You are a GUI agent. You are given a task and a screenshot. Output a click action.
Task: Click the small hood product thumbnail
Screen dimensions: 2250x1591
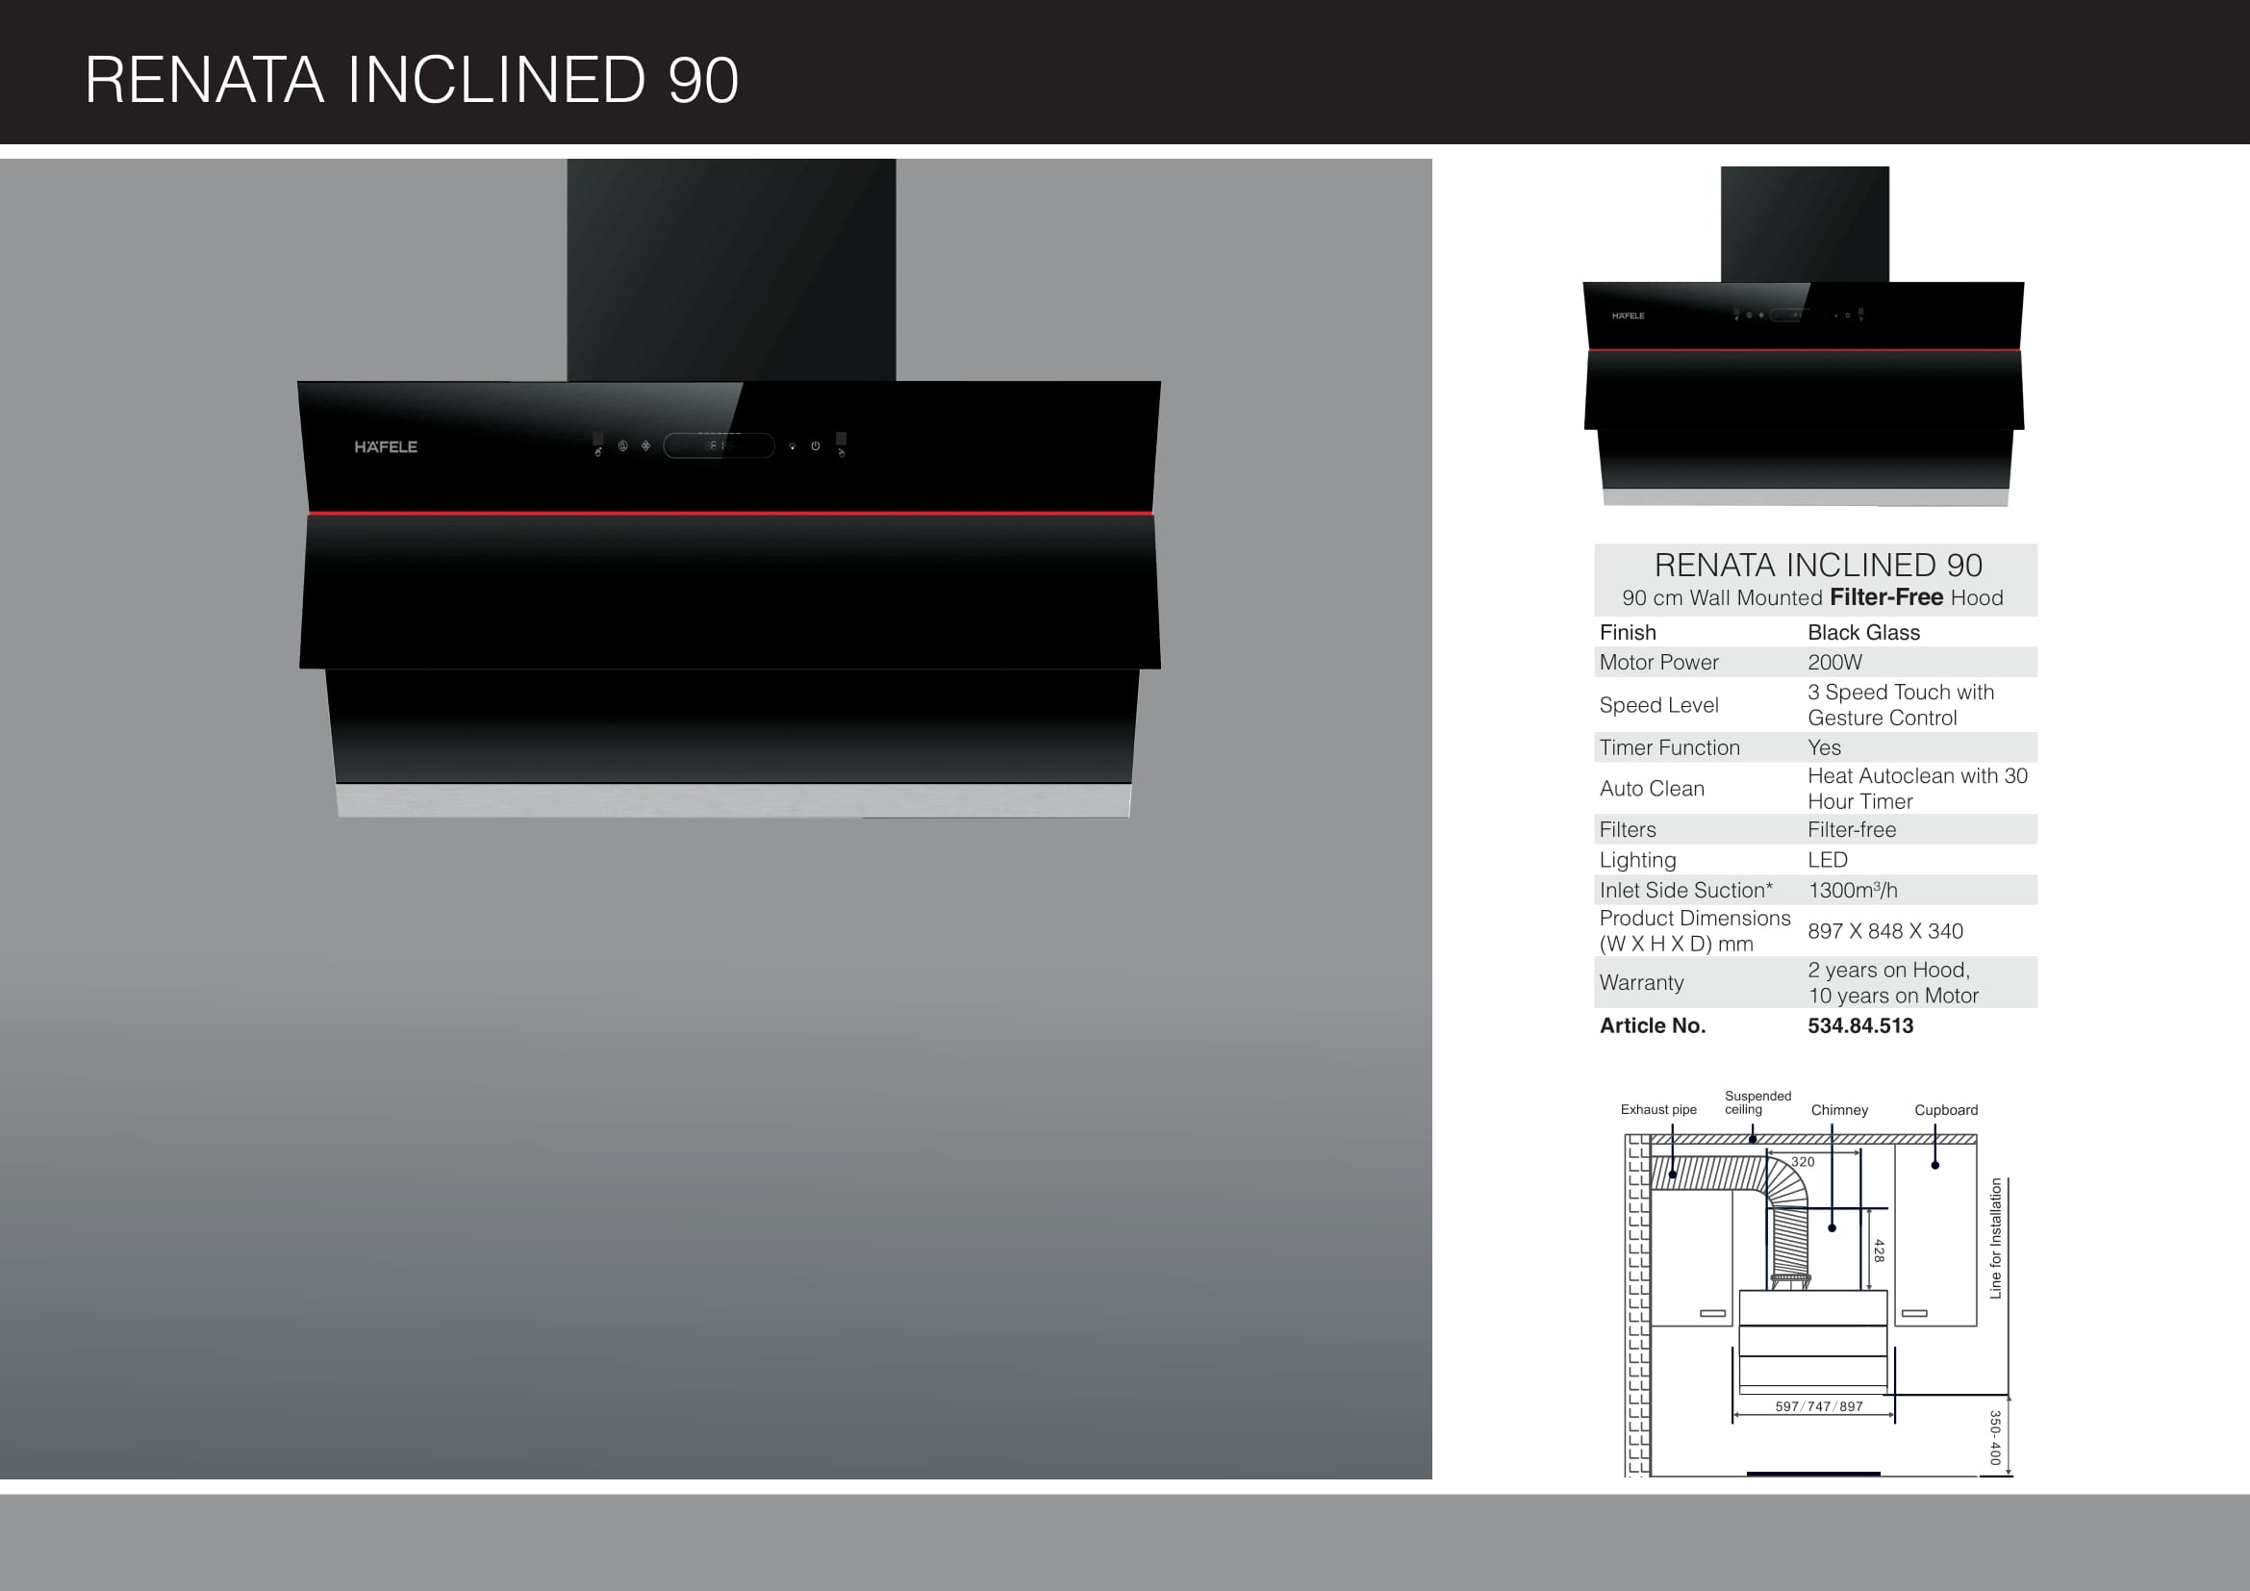(1804, 336)
